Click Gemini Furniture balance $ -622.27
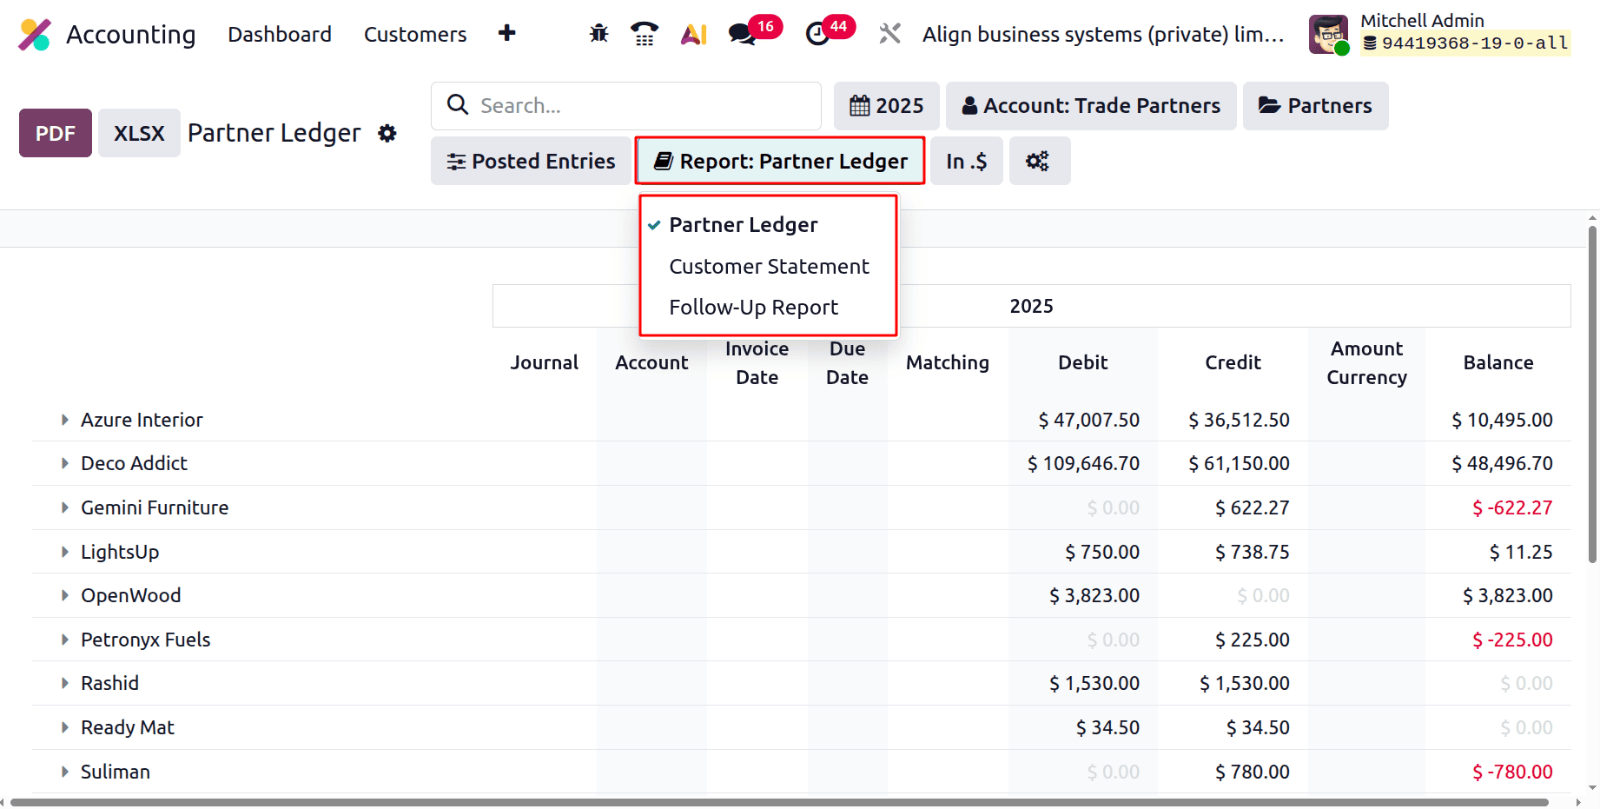The width and height of the screenshot is (1600, 809). tap(1511, 507)
